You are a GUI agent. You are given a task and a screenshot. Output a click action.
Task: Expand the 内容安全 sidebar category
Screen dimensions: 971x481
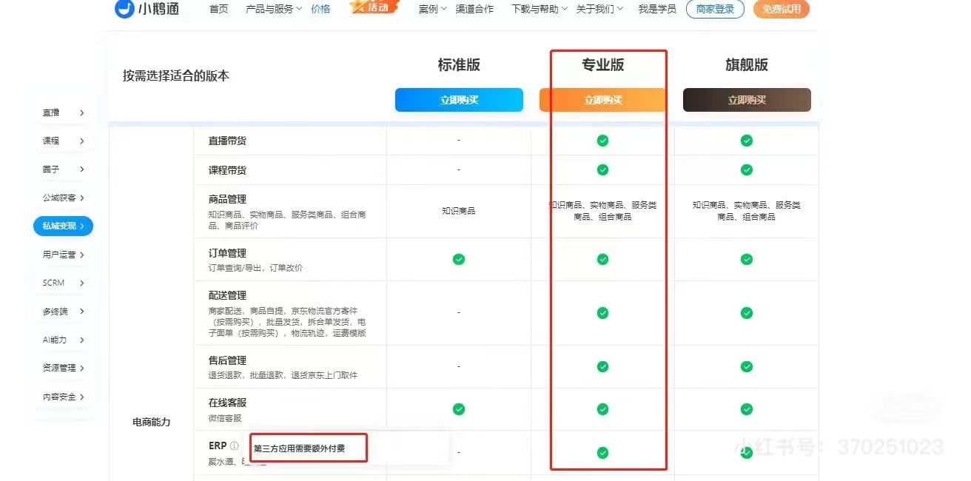63,397
